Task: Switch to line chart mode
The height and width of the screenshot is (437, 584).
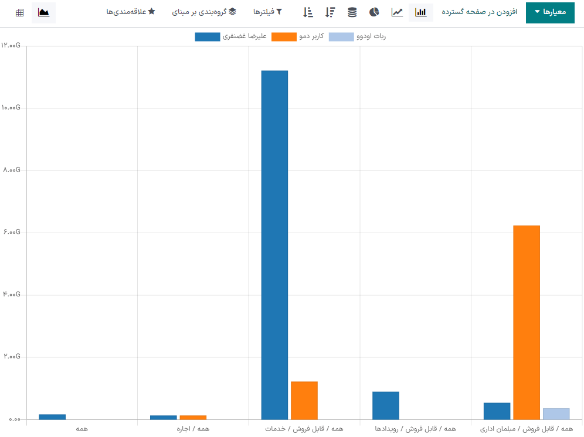Action: pyautogui.click(x=398, y=12)
